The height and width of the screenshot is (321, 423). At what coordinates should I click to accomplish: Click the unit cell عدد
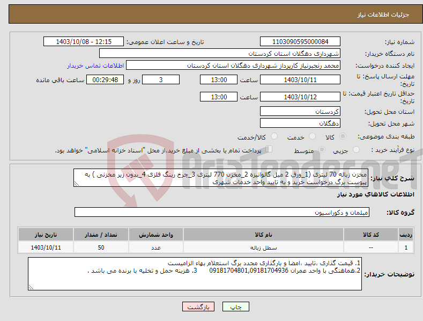click(156, 247)
